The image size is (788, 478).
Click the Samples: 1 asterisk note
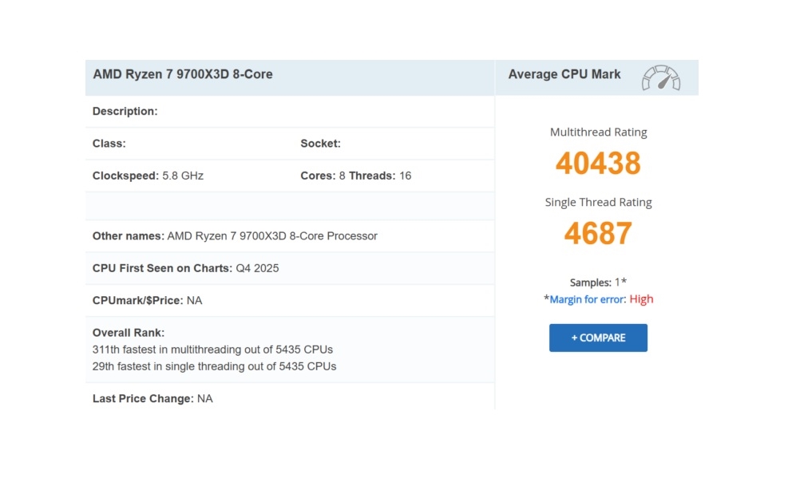coord(598,282)
